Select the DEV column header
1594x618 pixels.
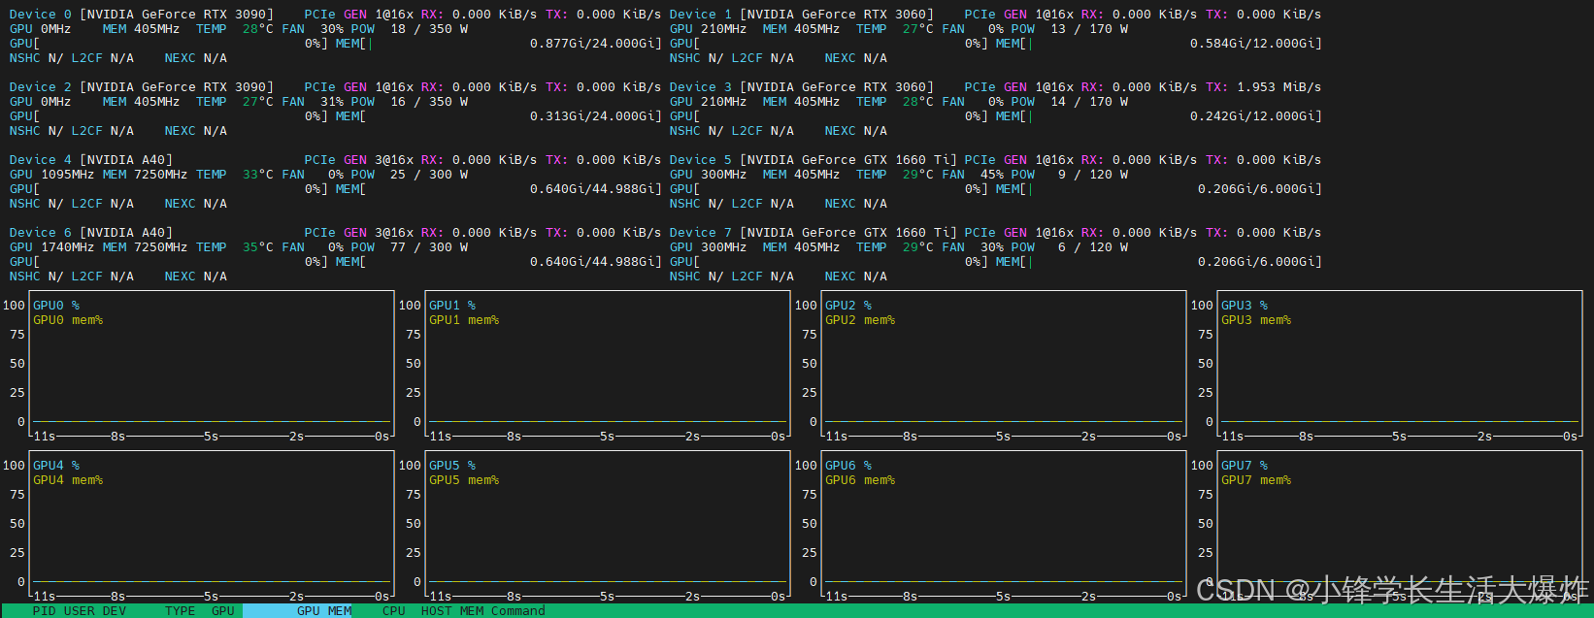[114, 611]
